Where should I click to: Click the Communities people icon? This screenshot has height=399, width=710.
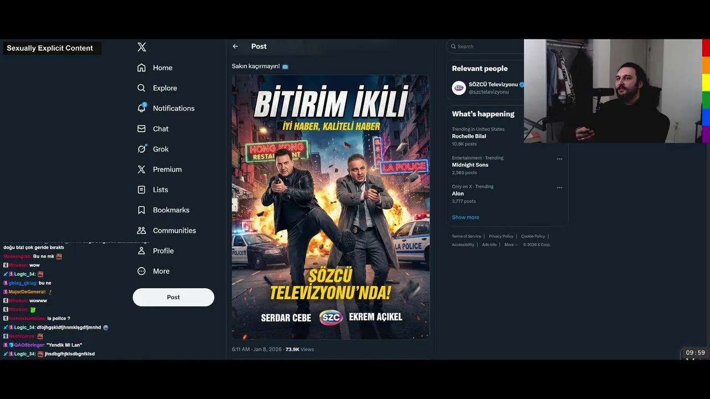[141, 231]
